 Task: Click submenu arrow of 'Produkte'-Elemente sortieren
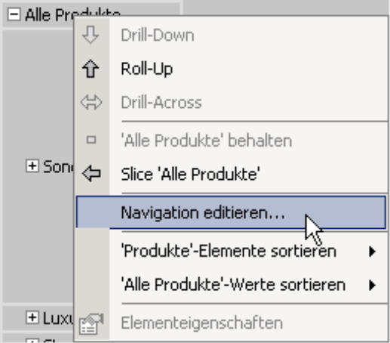[373, 252]
